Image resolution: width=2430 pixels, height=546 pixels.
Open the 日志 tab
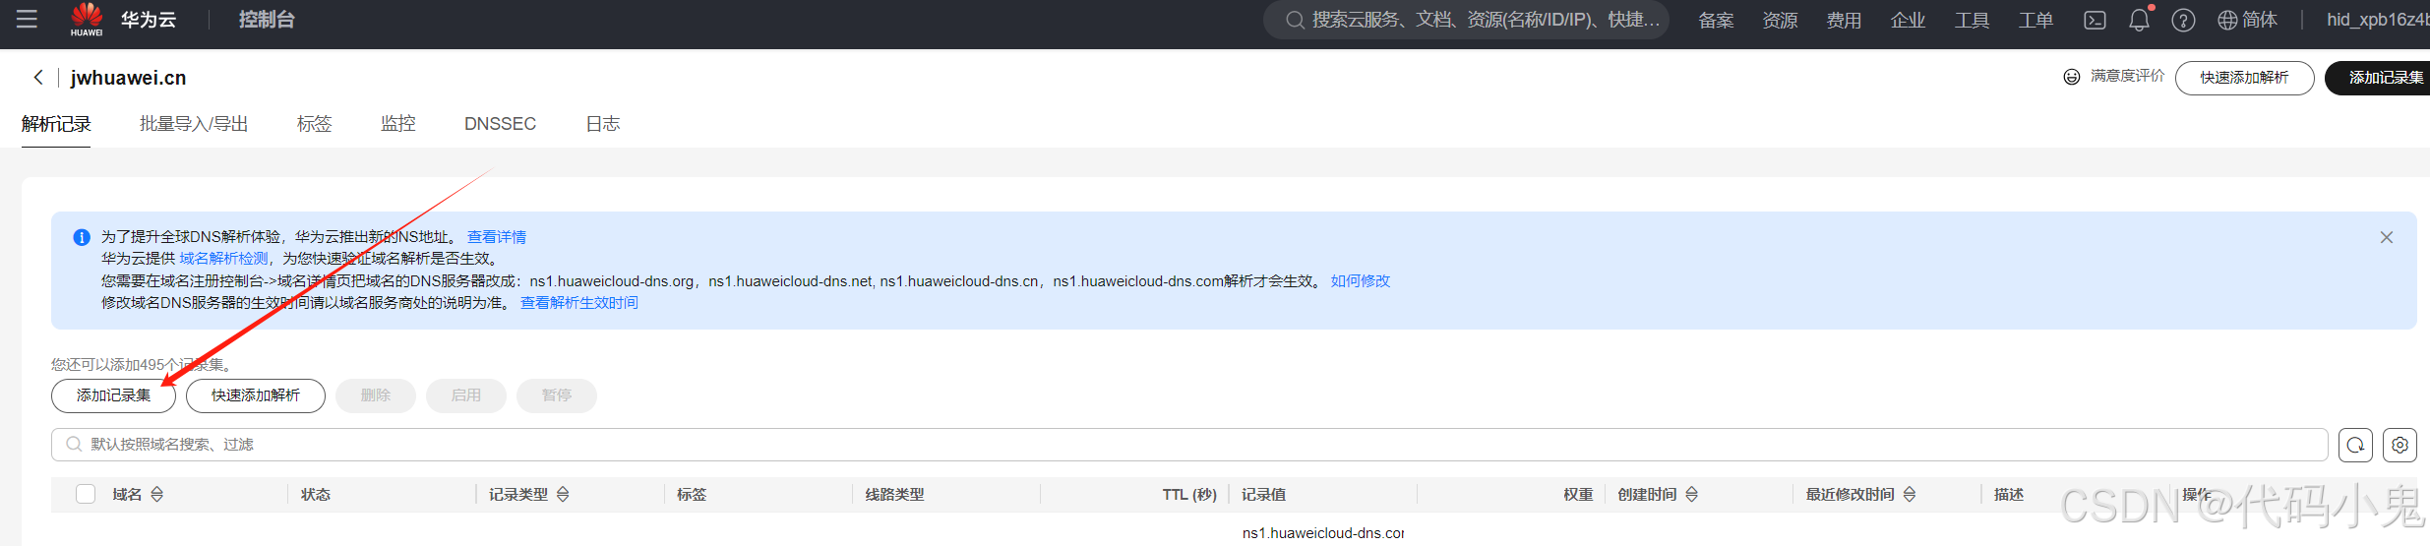pyautogui.click(x=603, y=124)
